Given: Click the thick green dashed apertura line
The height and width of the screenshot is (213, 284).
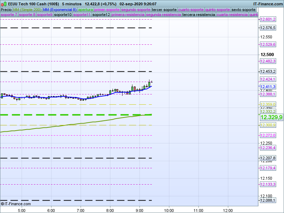Looking at the screenshot, I should click(71, 115).
